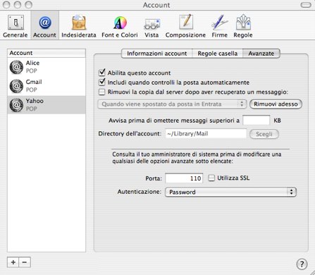
Task: Open the Generale preferences pane
Action: pyautogui.click(x=16, y=25)
